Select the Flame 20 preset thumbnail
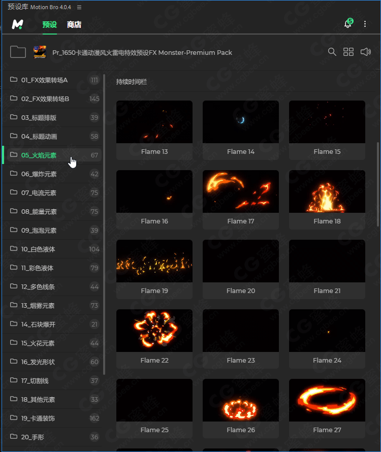Screen dimensions: 381x452 (x=241, y=261)
